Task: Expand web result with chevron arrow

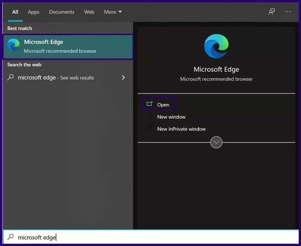Action: point(123,77)
